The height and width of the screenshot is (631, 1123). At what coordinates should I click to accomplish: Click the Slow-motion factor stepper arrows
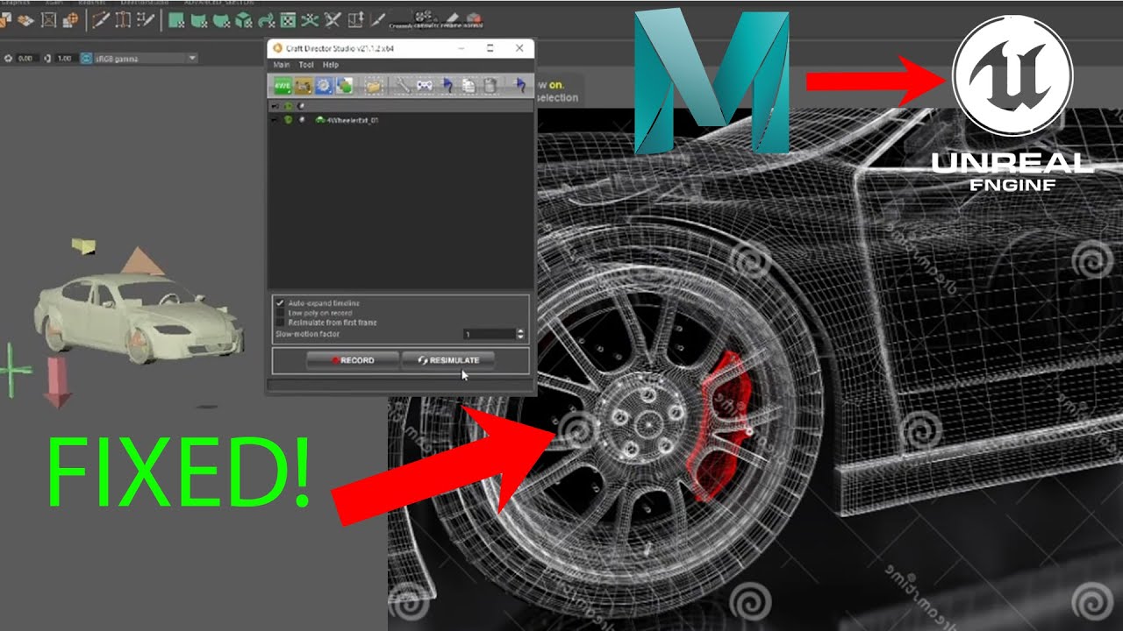[520, 334]
